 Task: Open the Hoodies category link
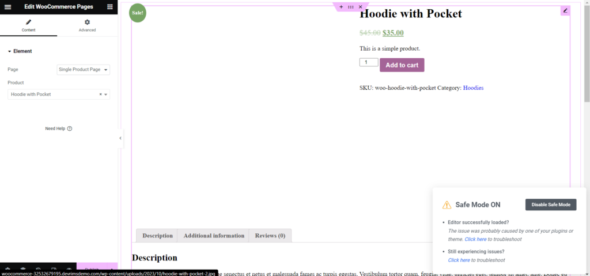click(x=474, y=88)
